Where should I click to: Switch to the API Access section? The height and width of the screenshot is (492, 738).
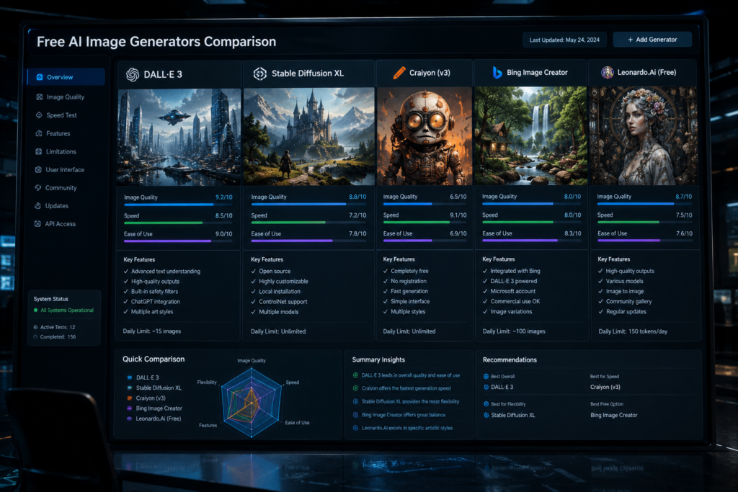pos(60,224)
